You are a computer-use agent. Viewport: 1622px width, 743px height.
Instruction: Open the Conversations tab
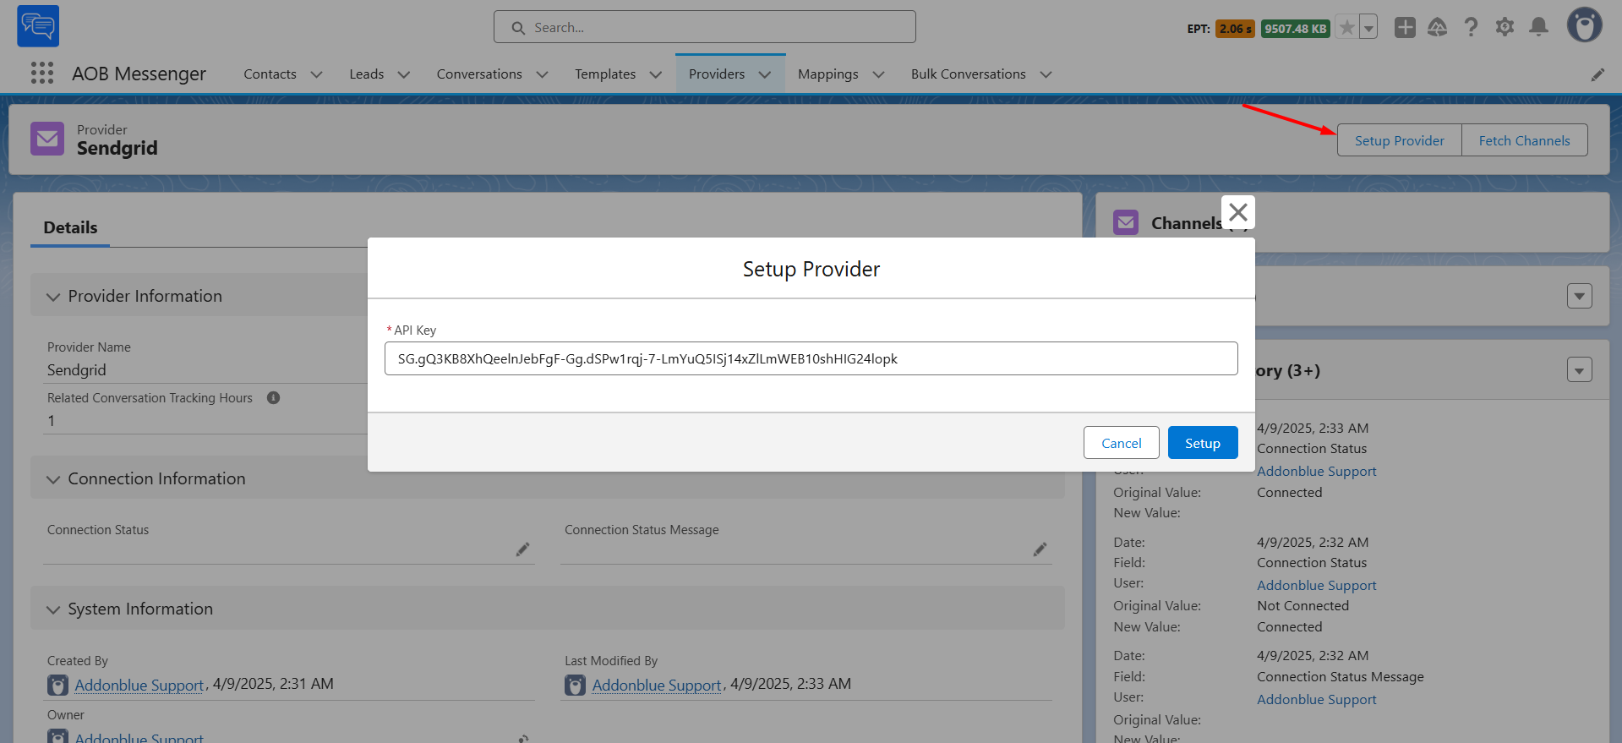click(479, 74)
